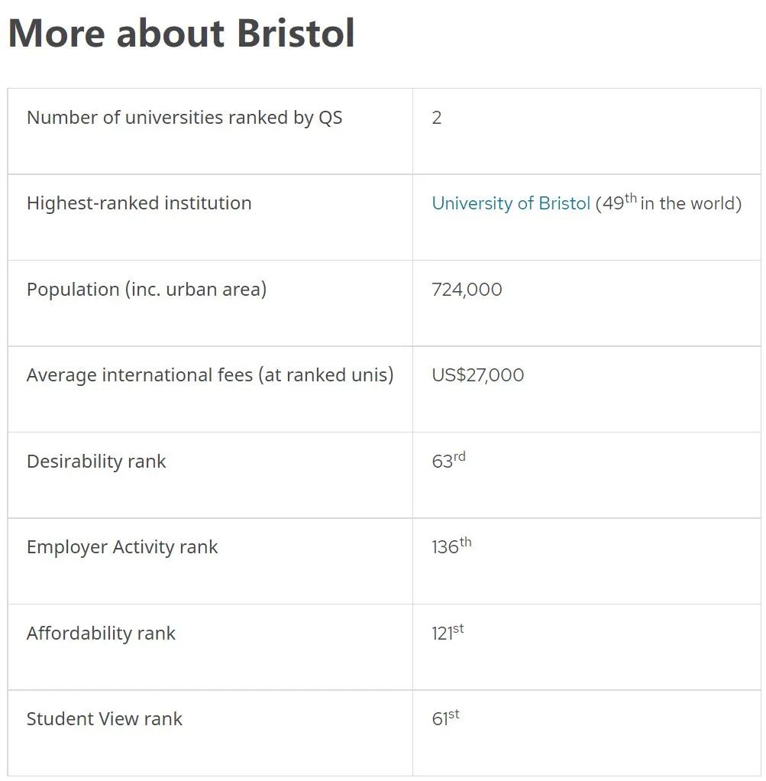This screenshot has width=766, height=781.
Task: Select the Population (inc. urban area) label
Action: coord(147,290)
